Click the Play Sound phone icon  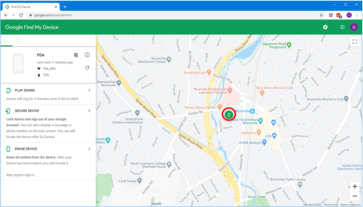click(9, 91)
